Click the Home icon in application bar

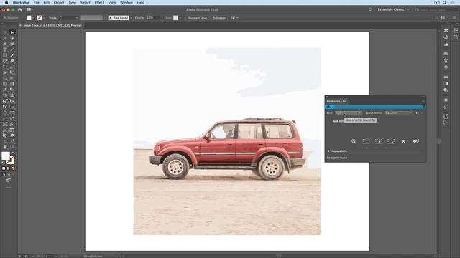[19, 9]
